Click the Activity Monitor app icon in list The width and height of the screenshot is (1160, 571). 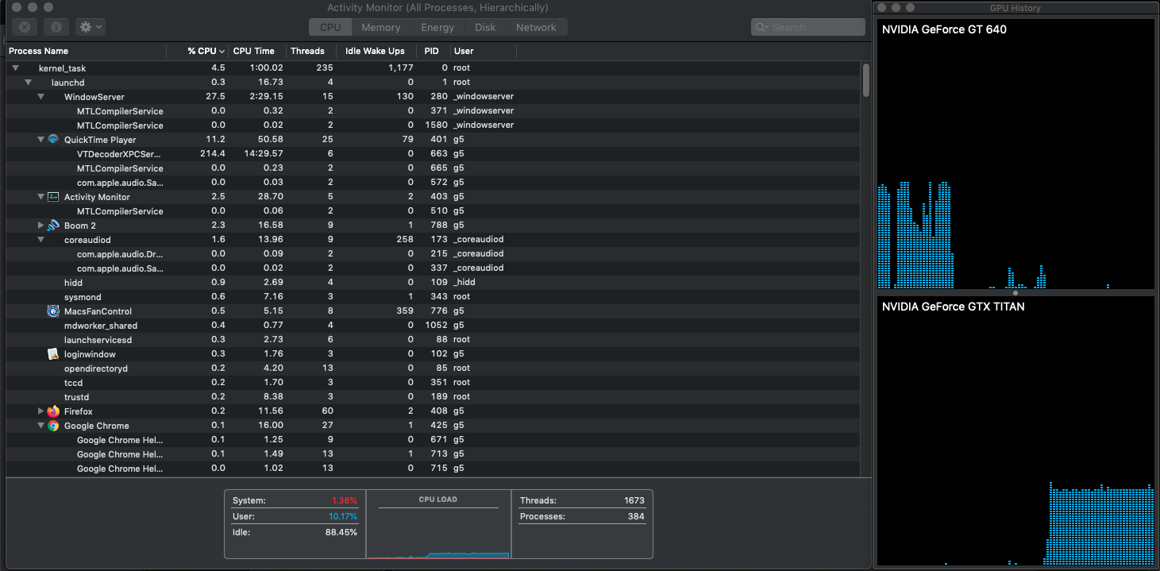53,196
